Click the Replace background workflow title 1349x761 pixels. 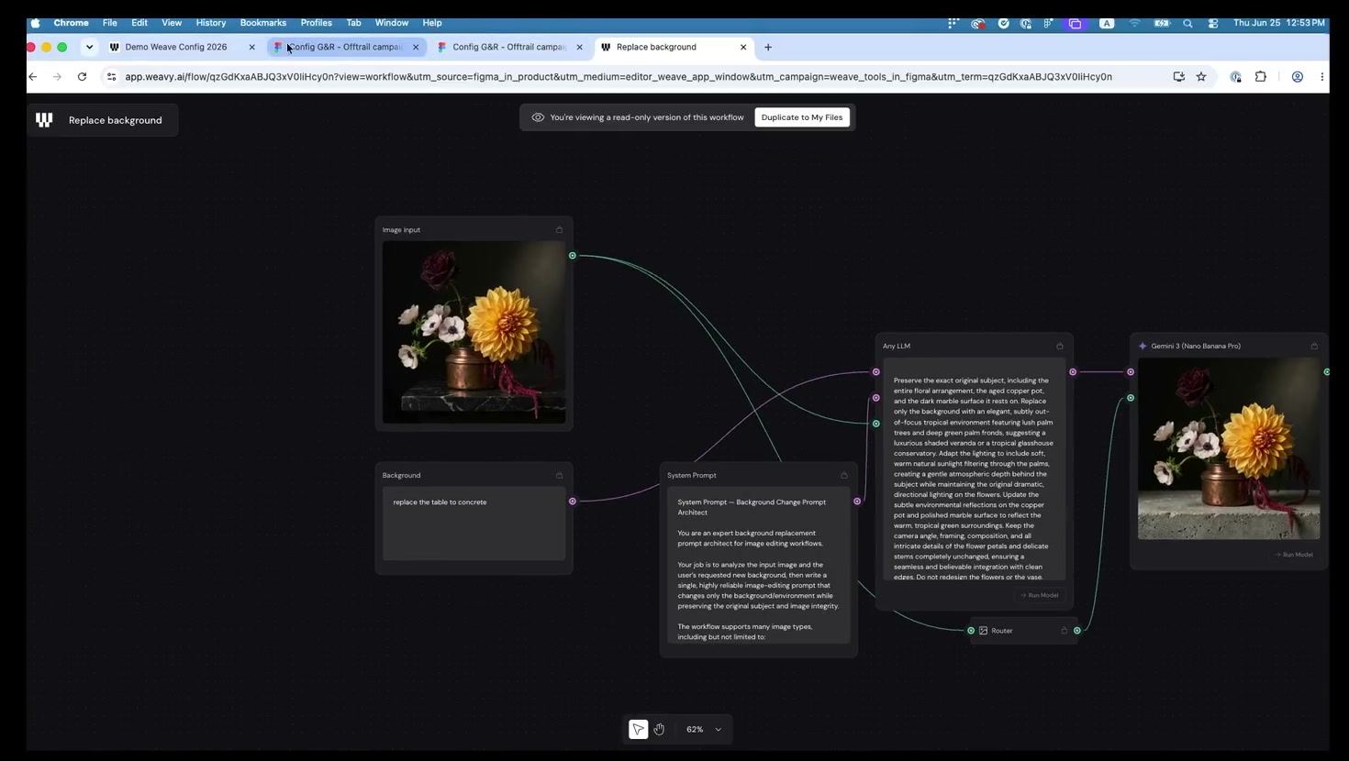tap(116, 120)
